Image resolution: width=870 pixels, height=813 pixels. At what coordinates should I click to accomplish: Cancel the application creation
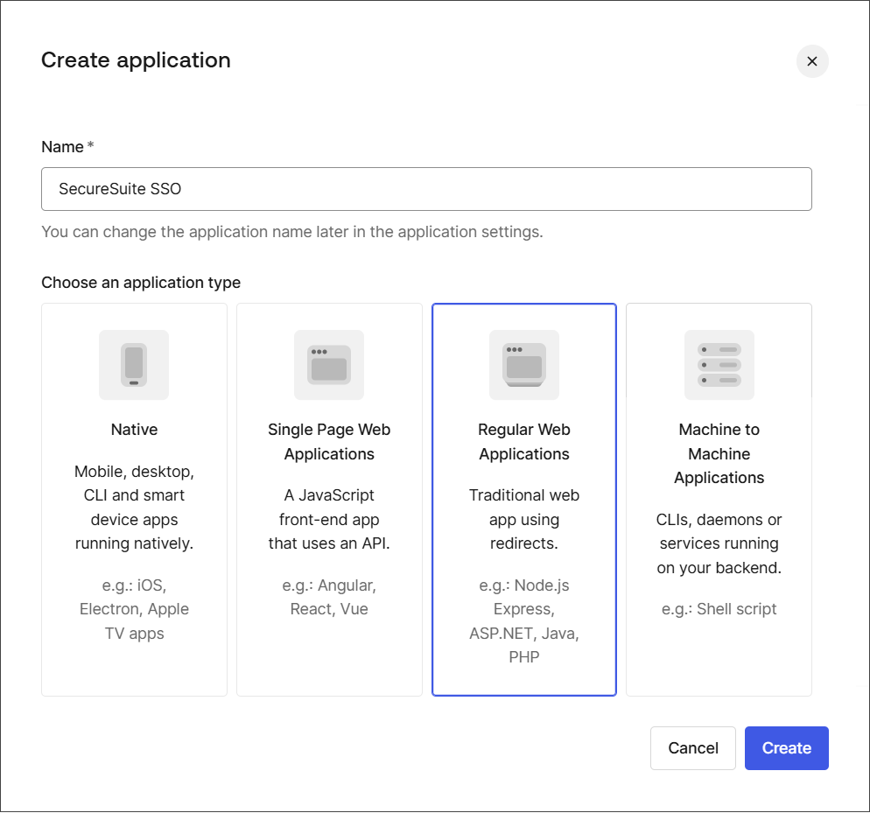pyautogui.click(x=693, y=748)
